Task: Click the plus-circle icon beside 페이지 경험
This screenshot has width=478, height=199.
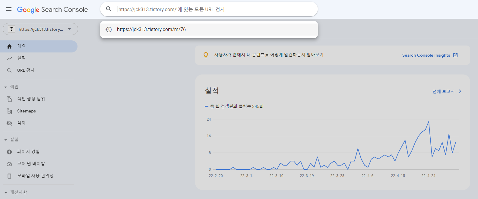Action: (x=9, y=152)
